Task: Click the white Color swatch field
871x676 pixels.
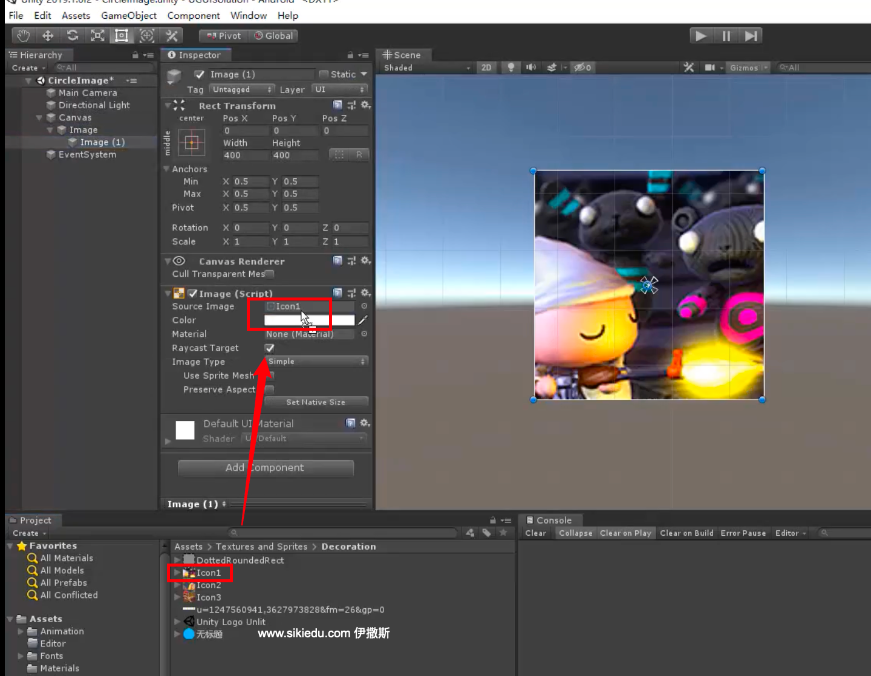Action: (309, 320)
